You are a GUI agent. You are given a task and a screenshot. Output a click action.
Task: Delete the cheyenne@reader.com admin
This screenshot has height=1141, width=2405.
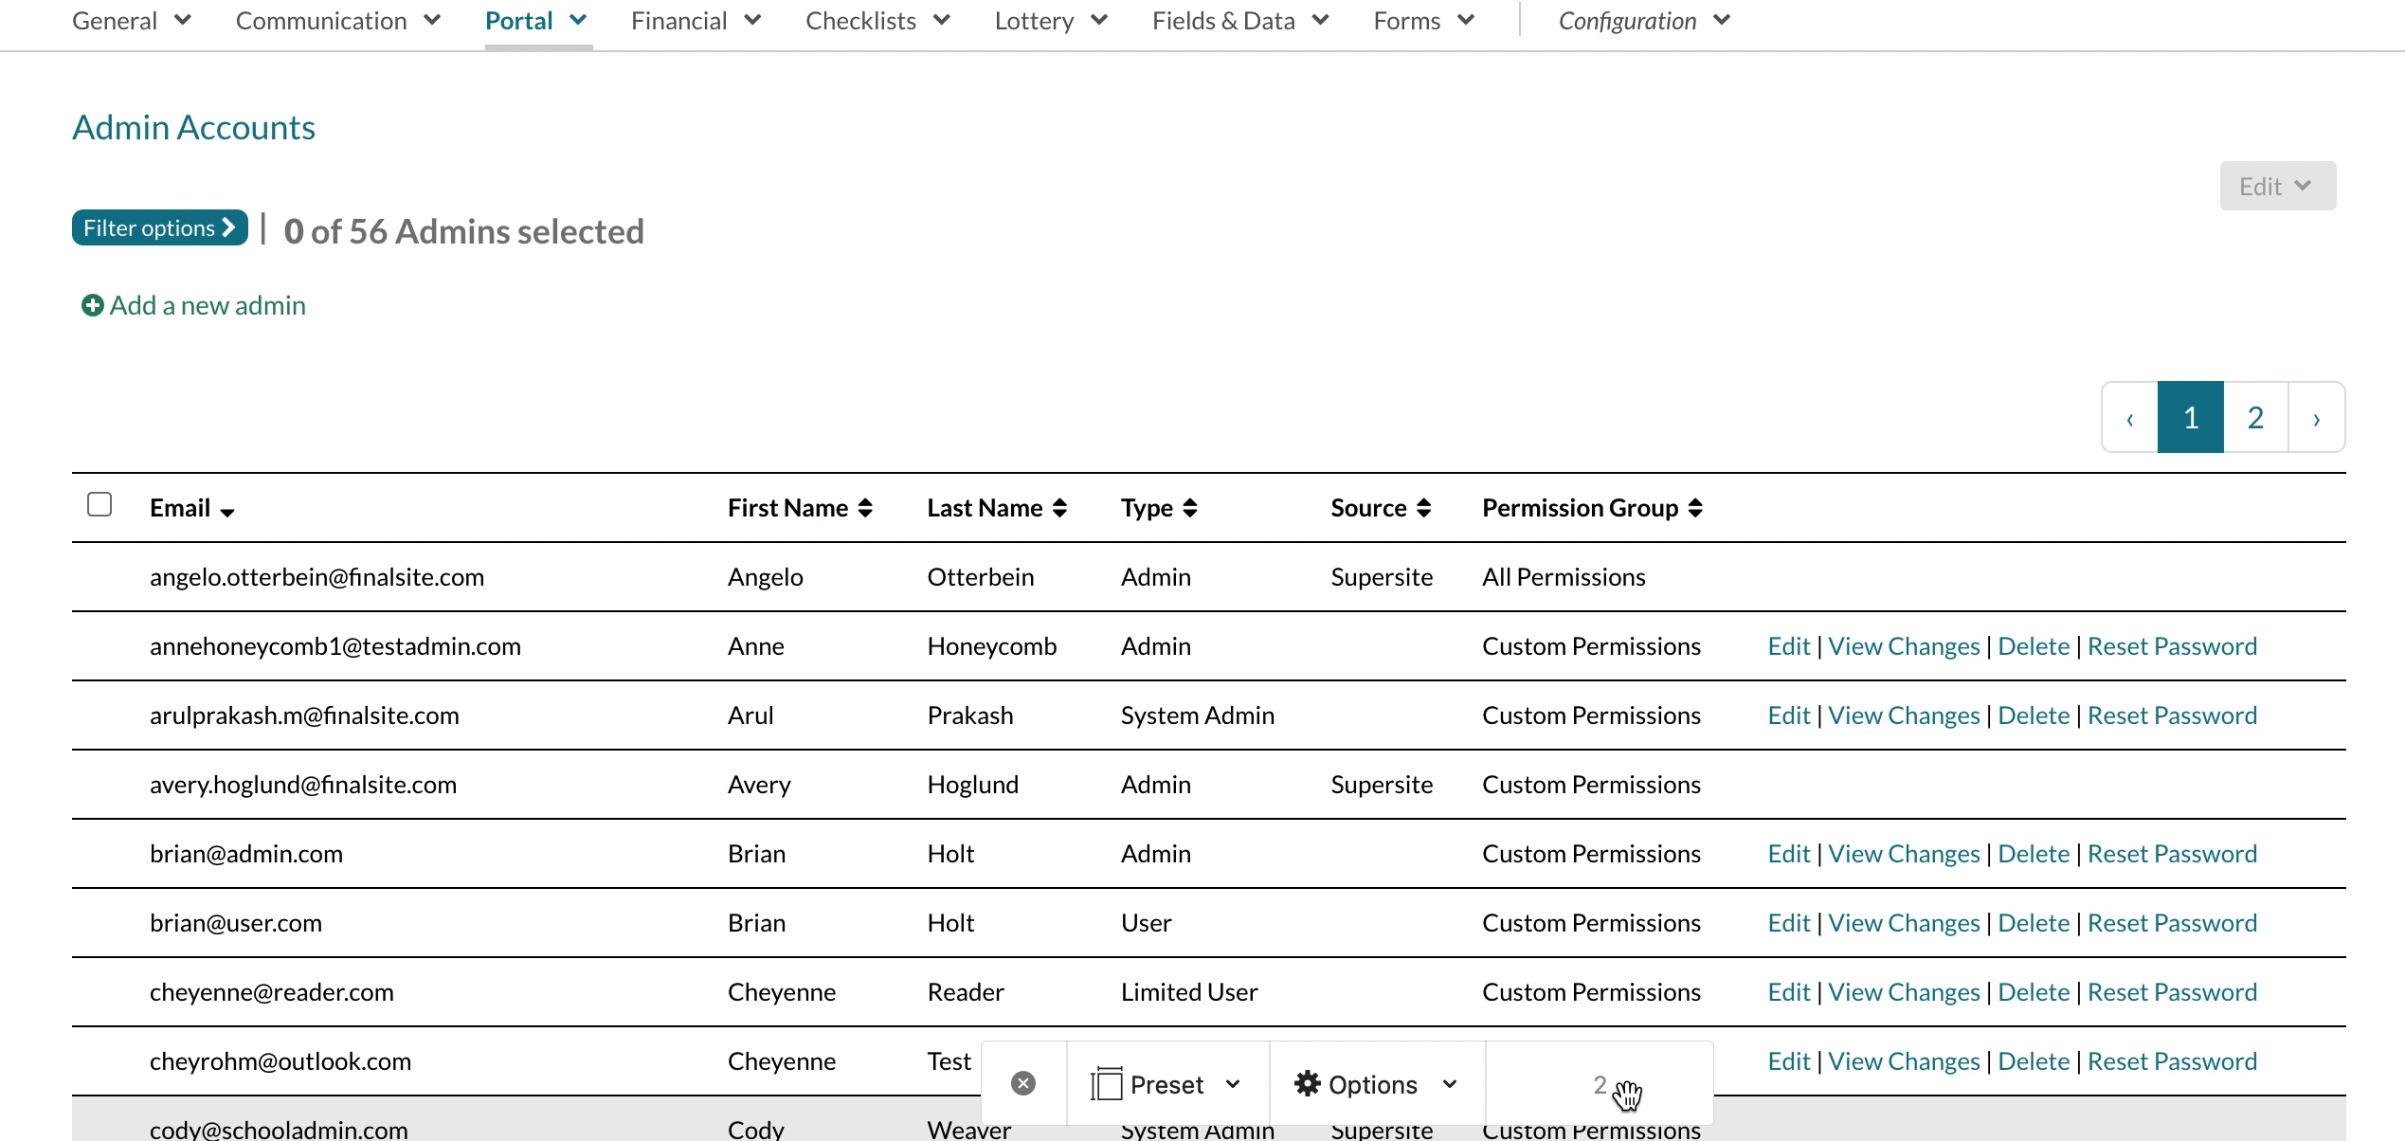tap(2033, 992)
